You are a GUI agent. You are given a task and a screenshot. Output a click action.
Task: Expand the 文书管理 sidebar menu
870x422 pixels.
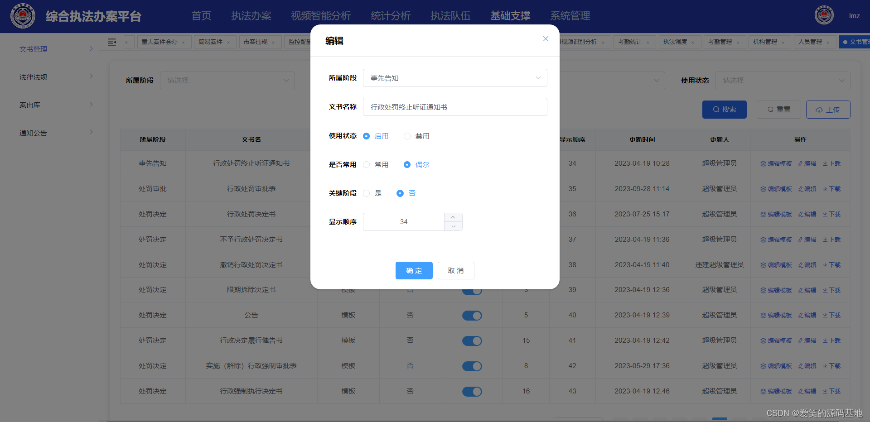click(x=49, y=49)
